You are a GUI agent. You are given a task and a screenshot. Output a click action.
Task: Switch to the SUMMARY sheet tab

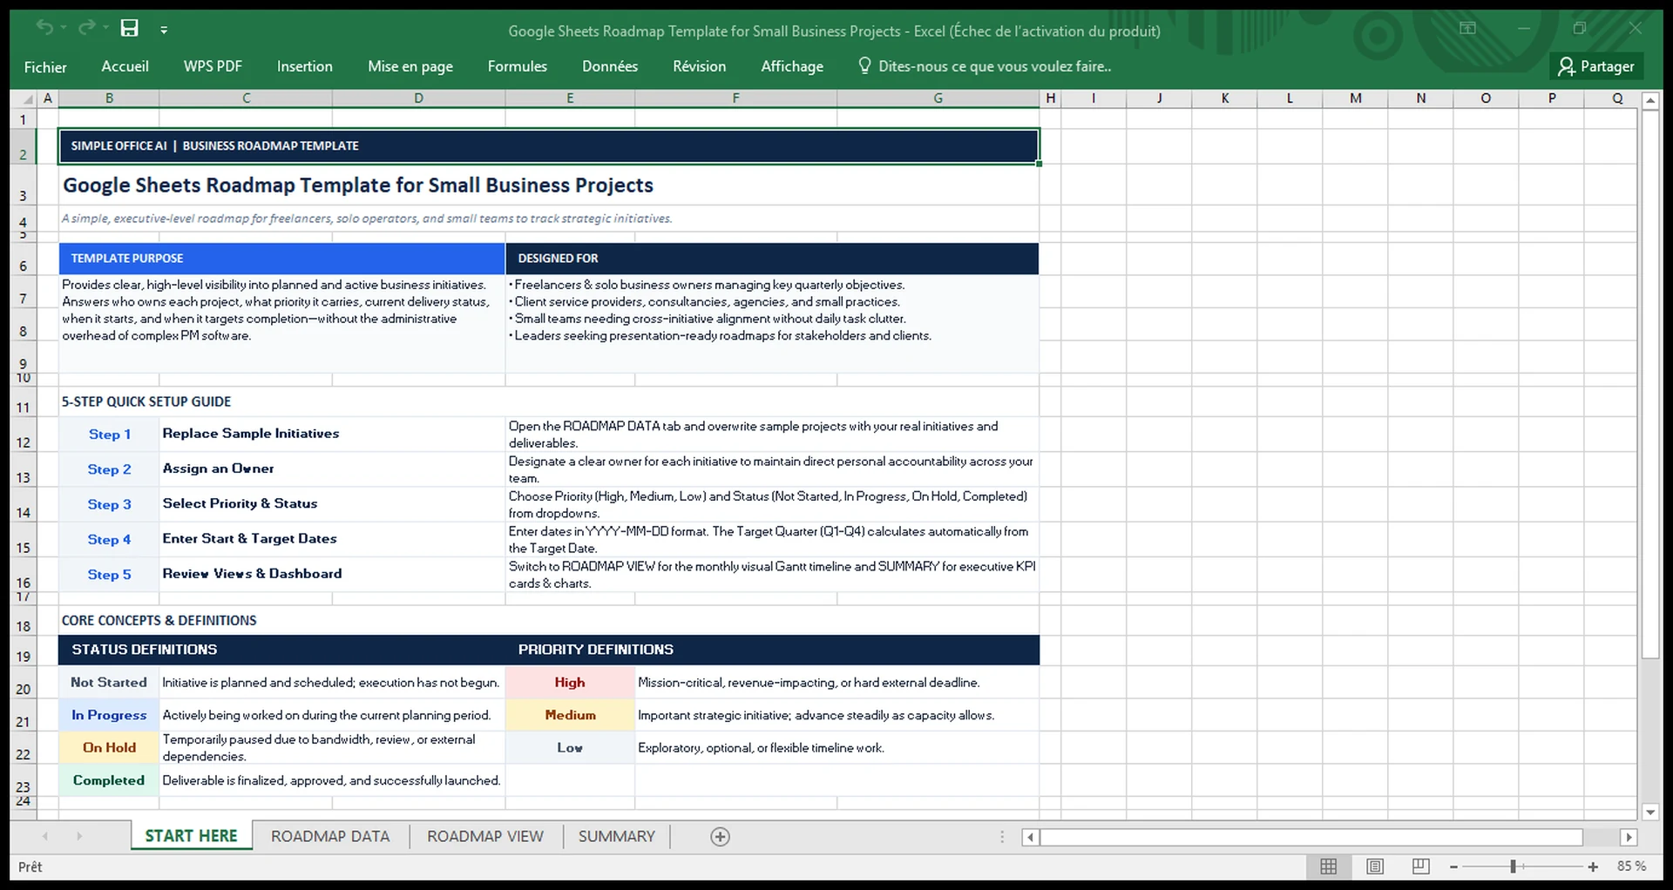pos(616,836)
